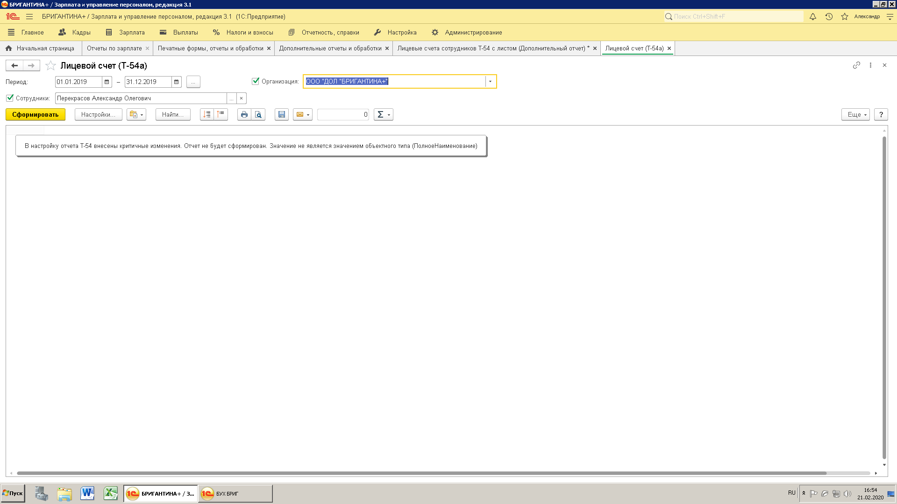Close the Лицевой счет (Т-54а) tab
This screenshot has height=504, width=897.
pyautogui.click(x=669, y=48)
